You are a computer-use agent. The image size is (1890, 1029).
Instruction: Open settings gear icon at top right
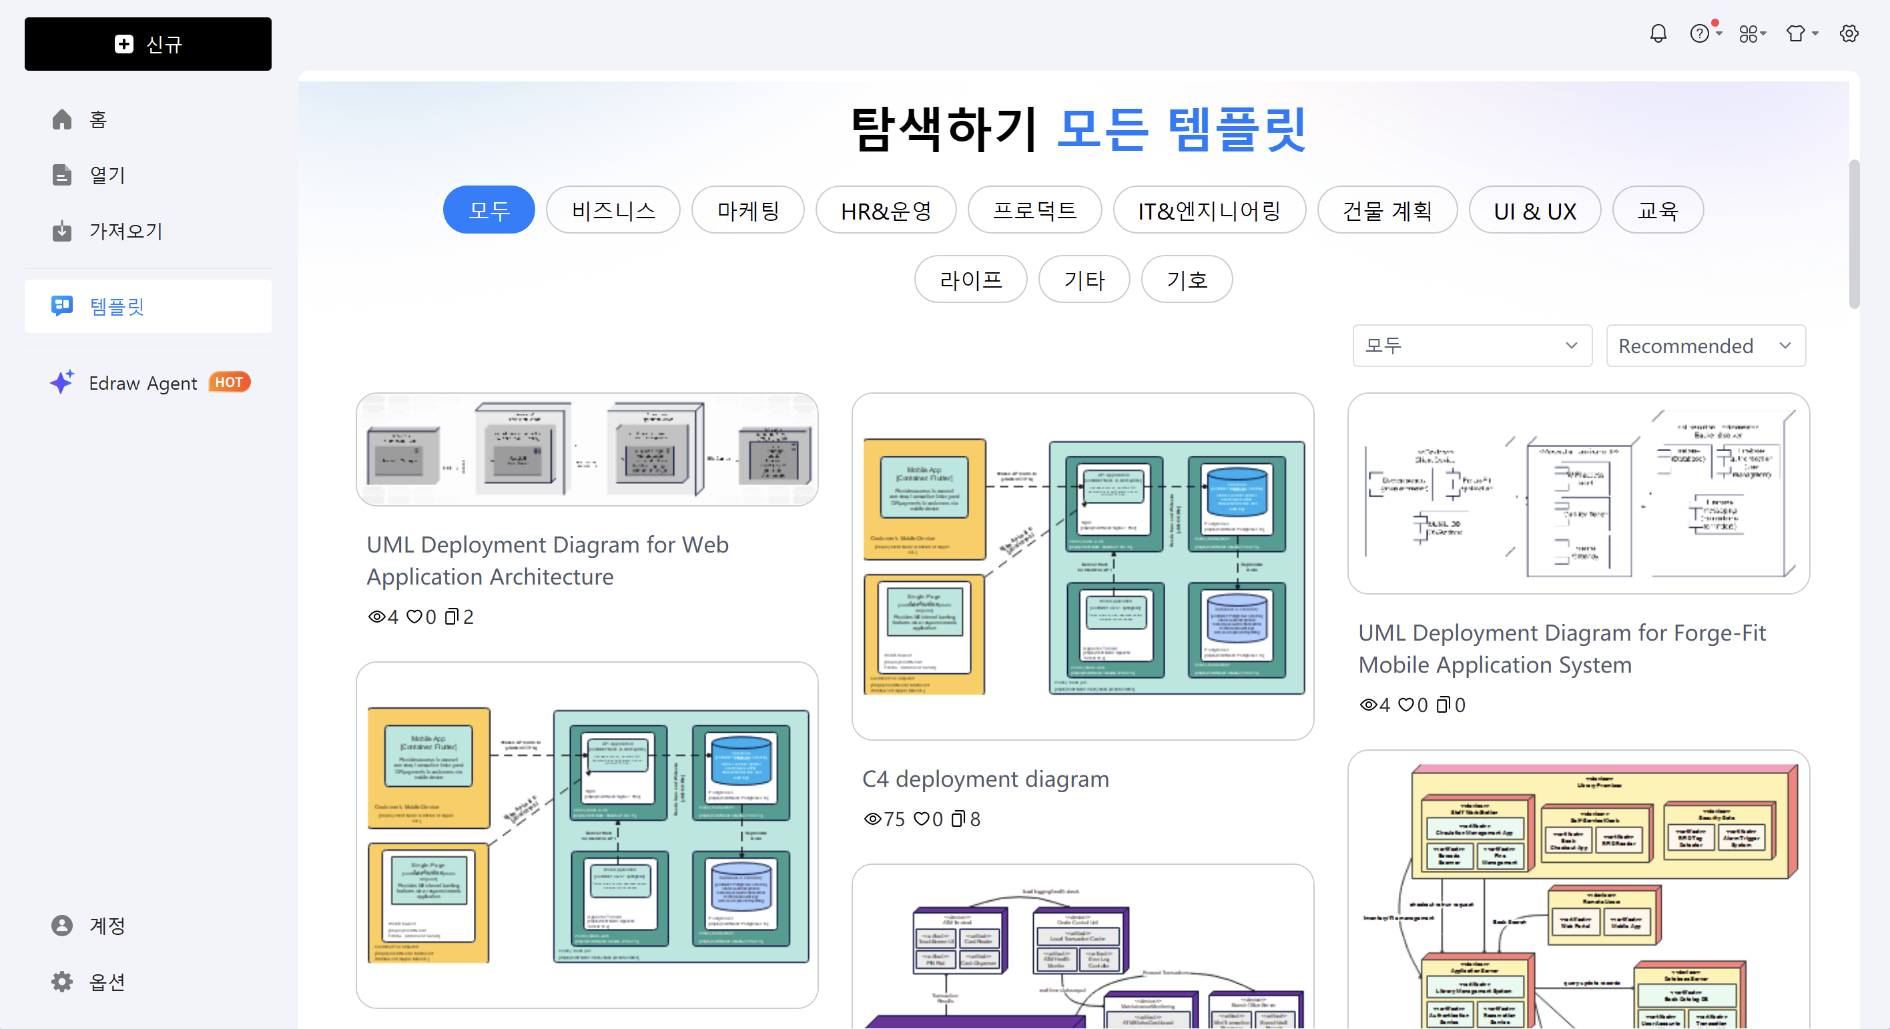tap(1849, 34)
